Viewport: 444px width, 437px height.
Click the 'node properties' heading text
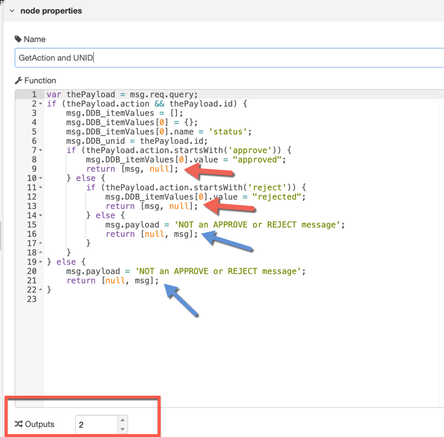51,10
